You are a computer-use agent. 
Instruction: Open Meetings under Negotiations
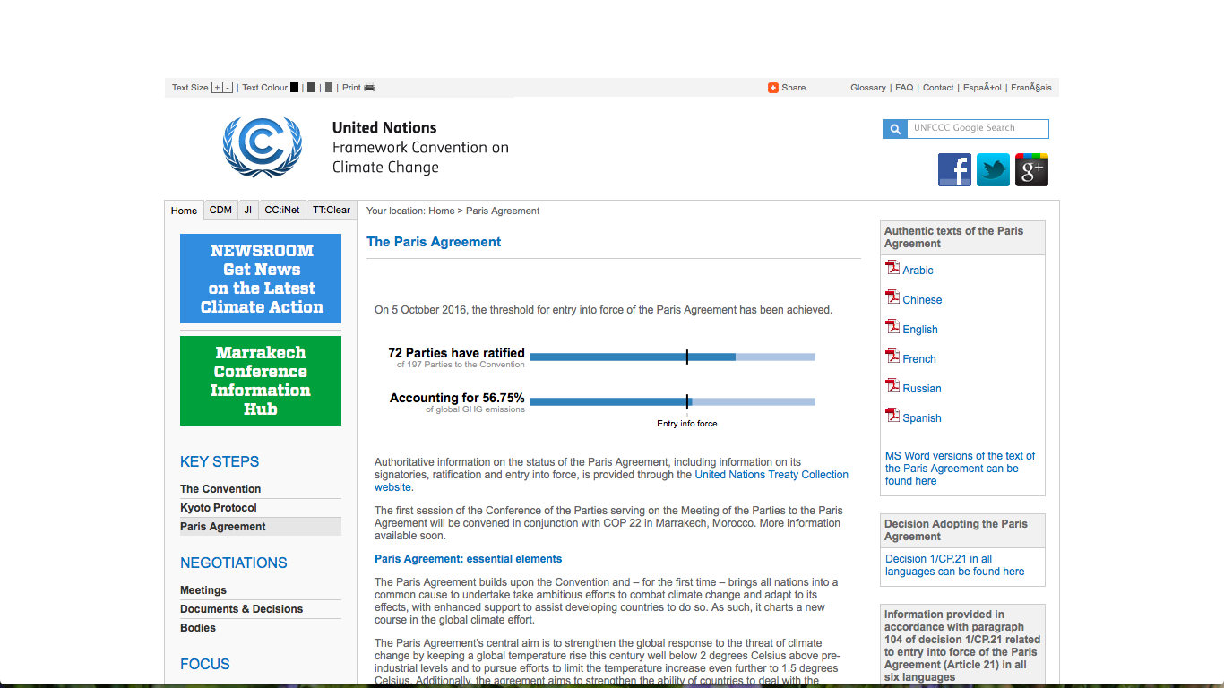coord(203,590)
